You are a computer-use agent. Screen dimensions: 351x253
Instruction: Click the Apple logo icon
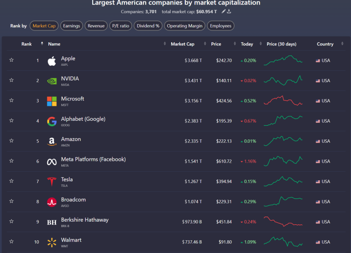(x=52, y=61)
